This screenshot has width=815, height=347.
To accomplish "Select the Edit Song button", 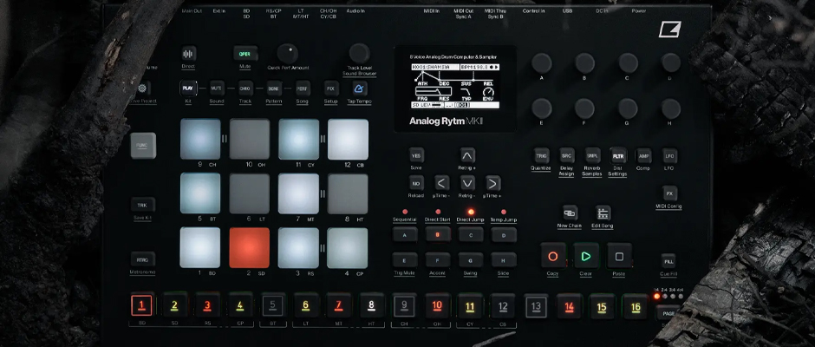I will [603, 213].
